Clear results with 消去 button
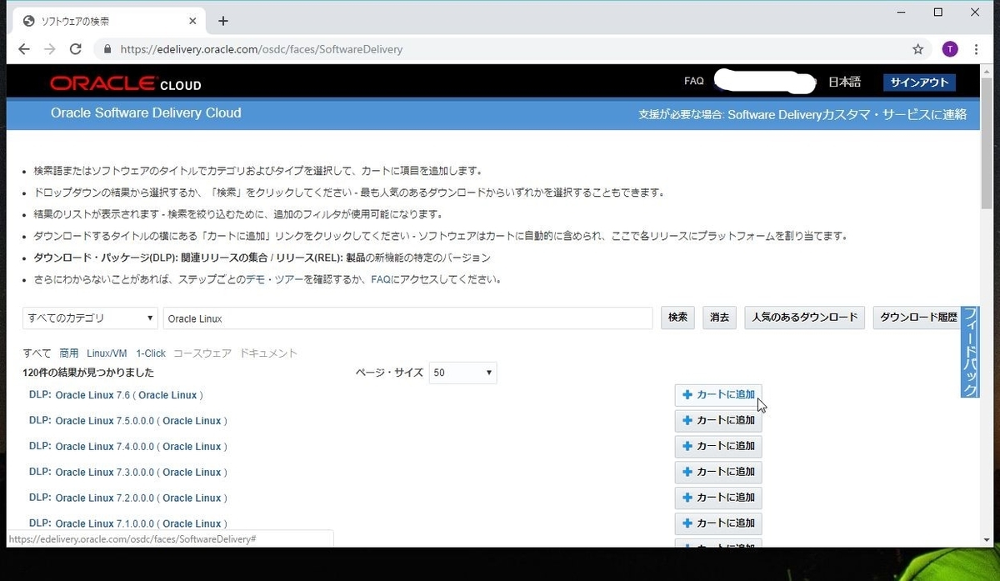The height and width of the screenshot is (581, 1000). pyautogui.click(x=718, y=318)
